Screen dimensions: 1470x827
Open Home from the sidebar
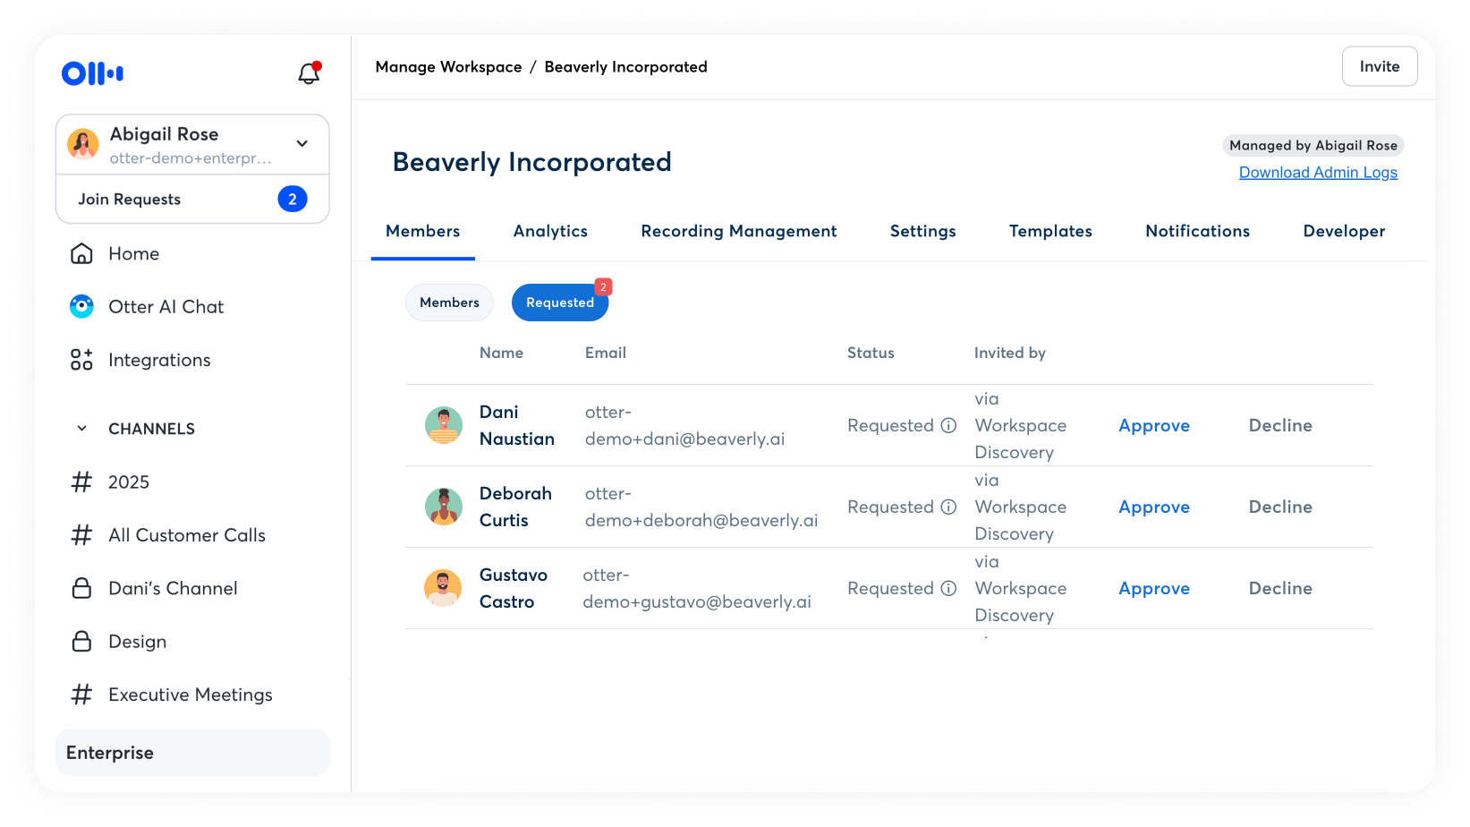click(133, 254)
